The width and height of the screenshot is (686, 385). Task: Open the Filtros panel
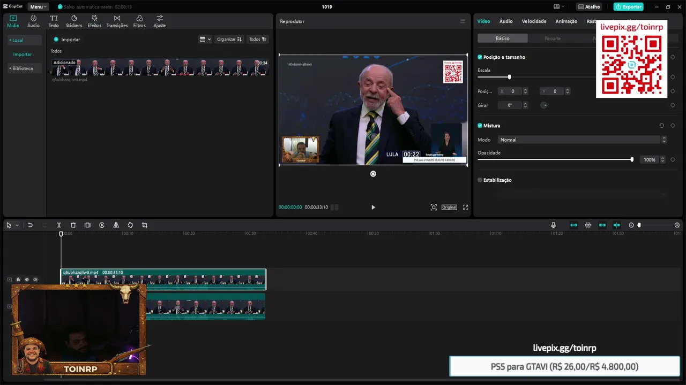139,21
